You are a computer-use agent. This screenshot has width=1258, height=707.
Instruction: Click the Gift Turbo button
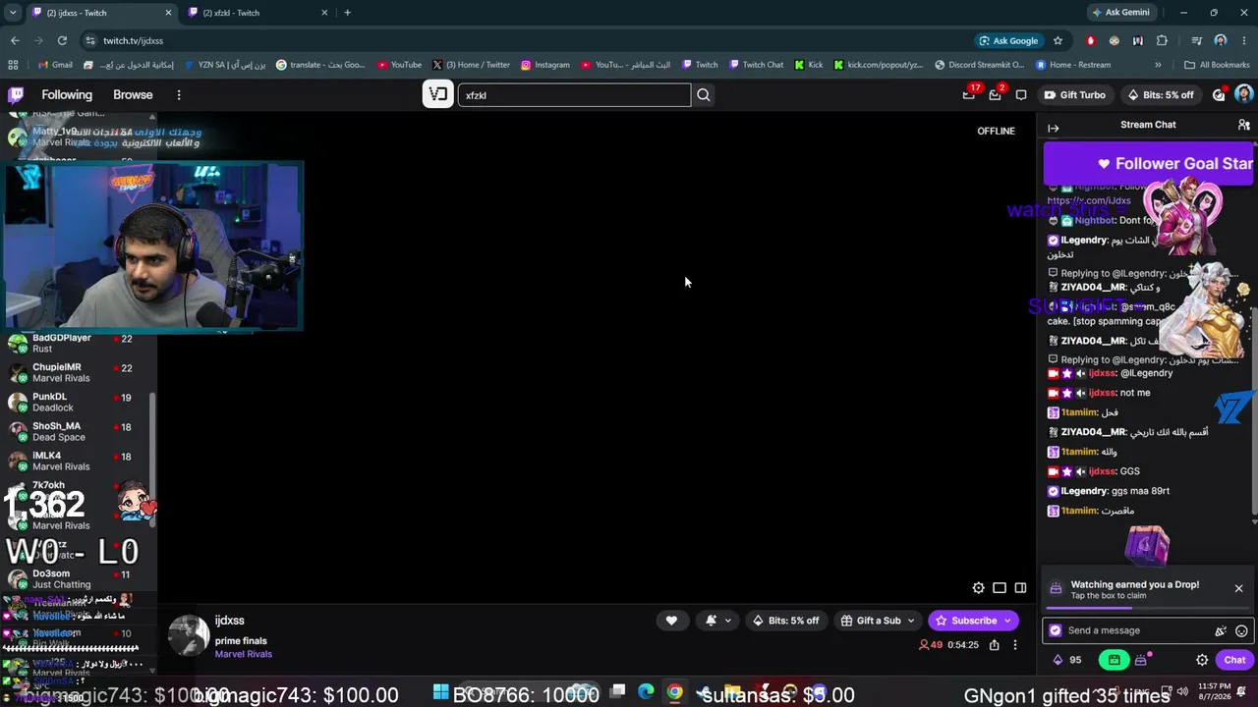point(1074,95)
